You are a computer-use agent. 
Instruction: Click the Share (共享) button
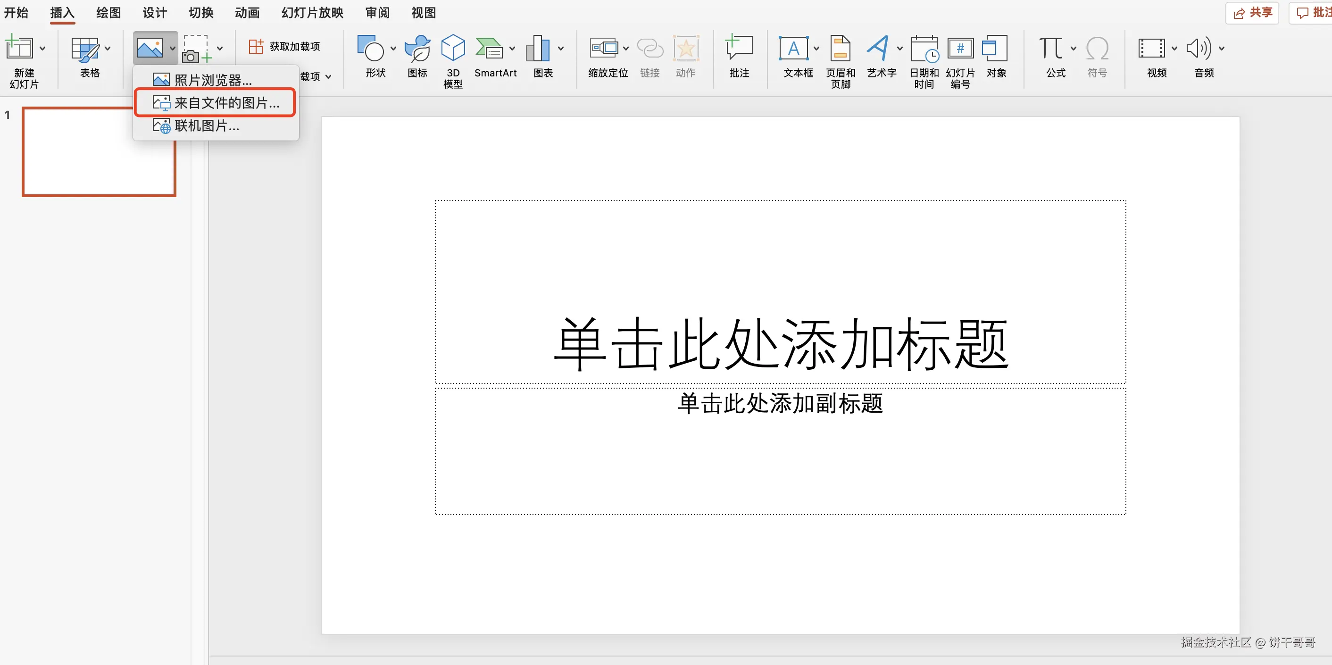(x=1252, y=12)
